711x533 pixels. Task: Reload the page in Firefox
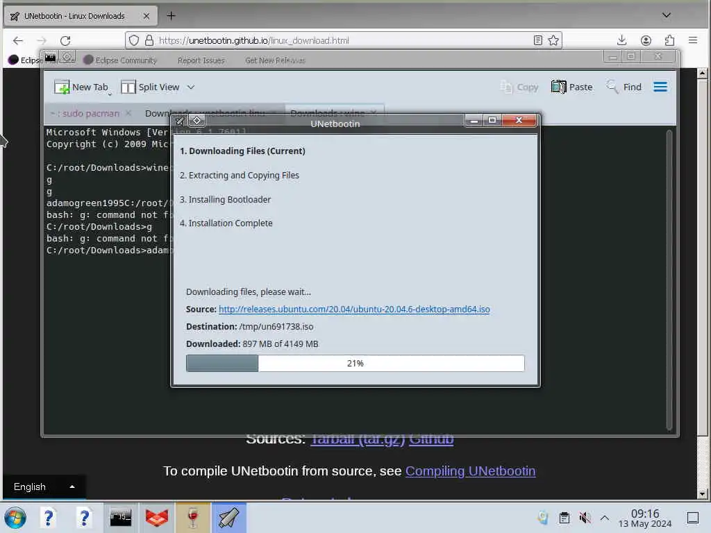pyautogui.click(x=65, y=41)
